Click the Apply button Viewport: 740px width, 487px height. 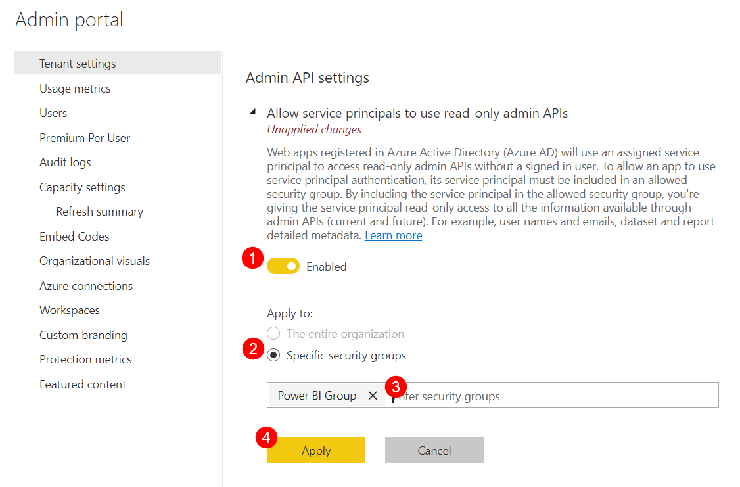[315, 450]
